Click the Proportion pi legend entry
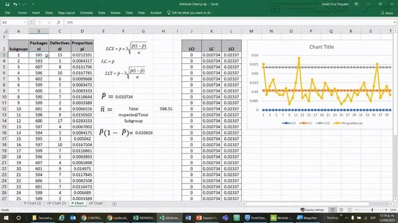The width and height of the screenshot is (398, 223). tap(348, 123)
